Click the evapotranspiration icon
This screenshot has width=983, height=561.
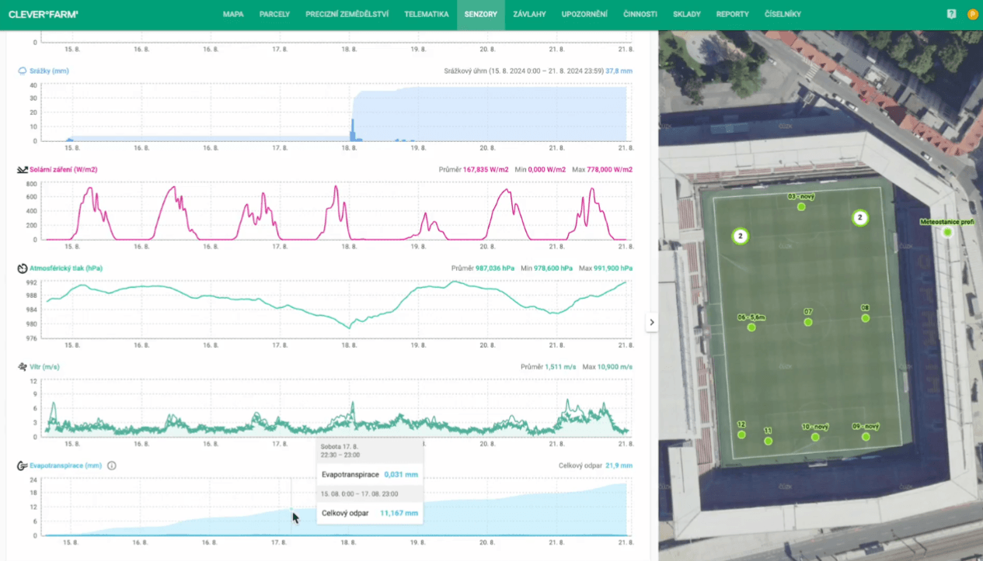pyautogui.click(x=23, y=466)
